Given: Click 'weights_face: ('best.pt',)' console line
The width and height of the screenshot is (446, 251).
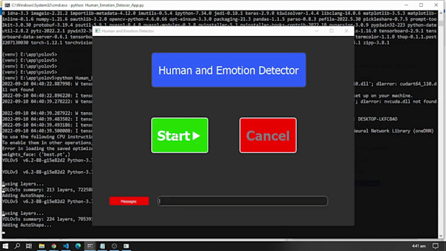Looking at the screenshot, I should (x=36, y=155).
